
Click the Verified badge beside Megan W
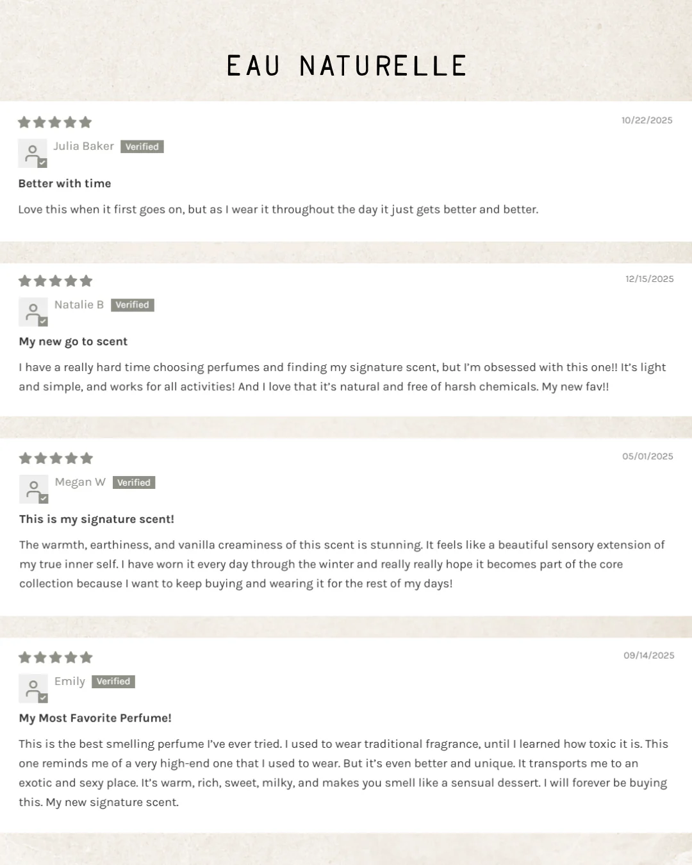(x=133, y=482)
